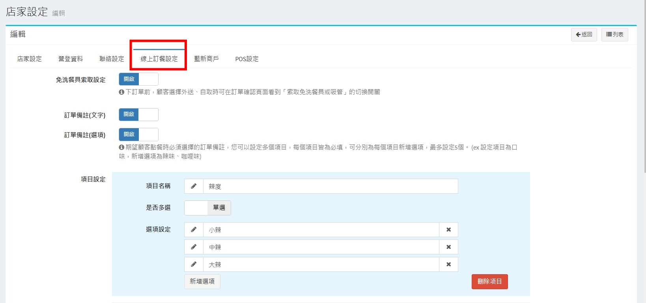Open the 聯絡設定 tab

(x=112, y=59)
